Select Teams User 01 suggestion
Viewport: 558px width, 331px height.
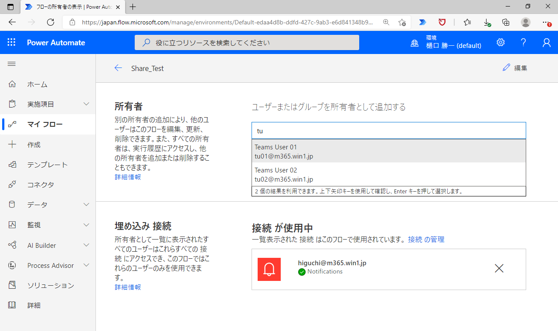(389, 151)
